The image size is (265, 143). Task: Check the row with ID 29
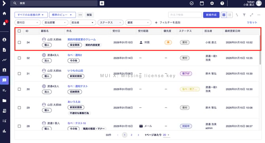click(x=19, y=108)
